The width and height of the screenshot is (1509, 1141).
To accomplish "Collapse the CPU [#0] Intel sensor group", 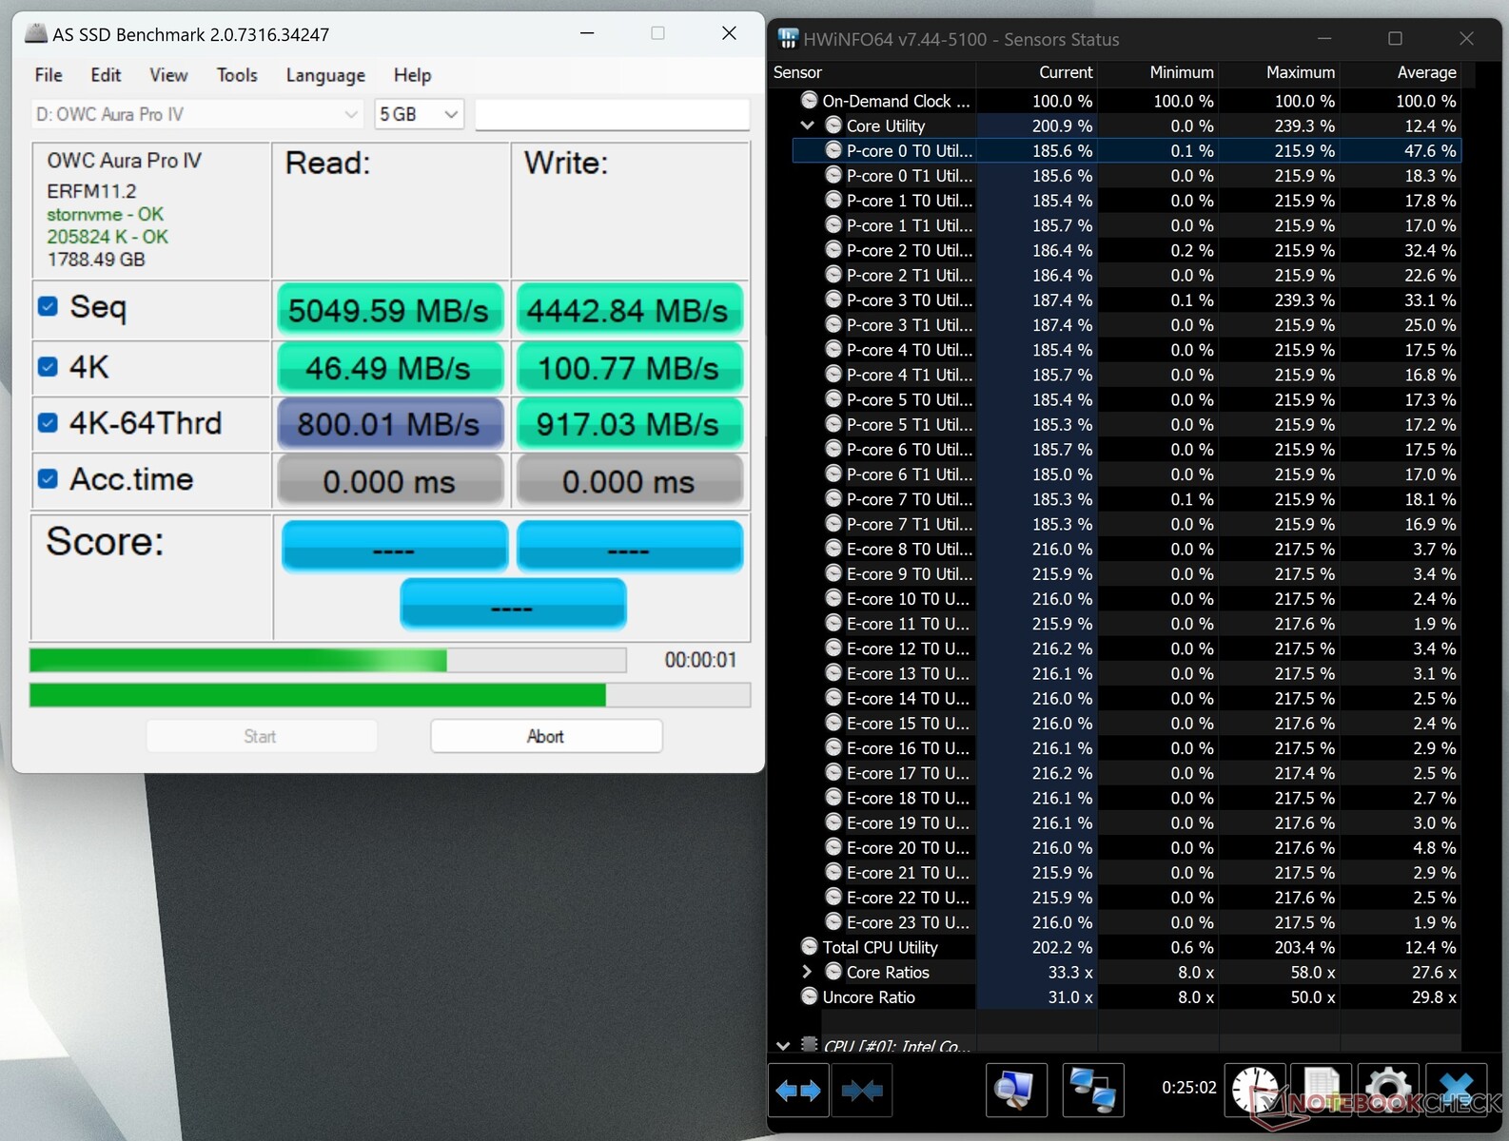I will tap(782, 1045).
